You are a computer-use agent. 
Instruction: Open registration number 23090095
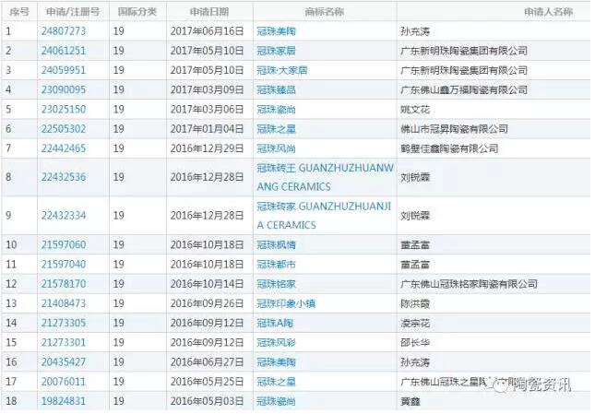64,89
